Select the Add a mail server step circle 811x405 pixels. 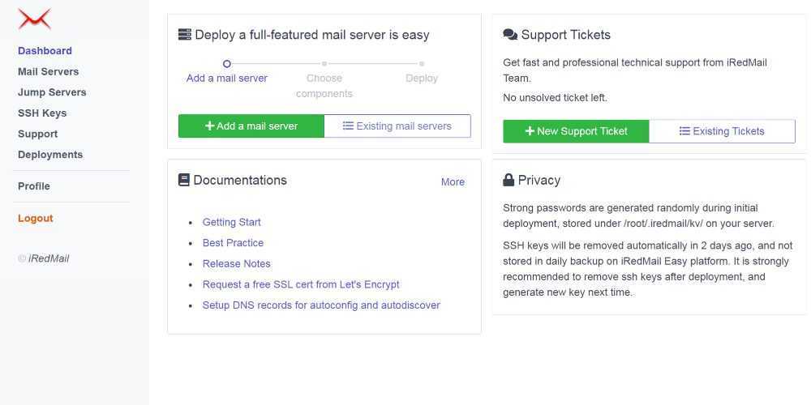click(227, 63)
